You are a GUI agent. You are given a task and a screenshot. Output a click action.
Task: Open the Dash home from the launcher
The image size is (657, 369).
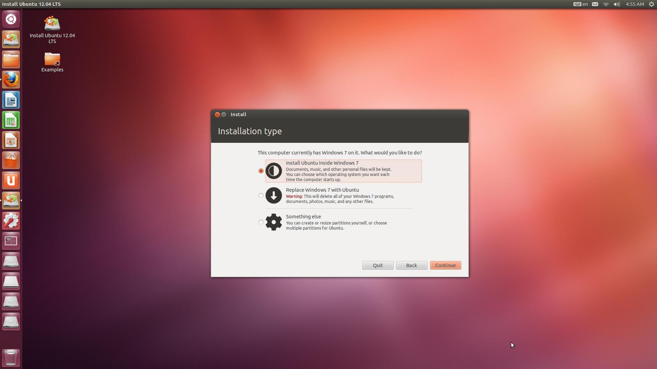[11, 19]
